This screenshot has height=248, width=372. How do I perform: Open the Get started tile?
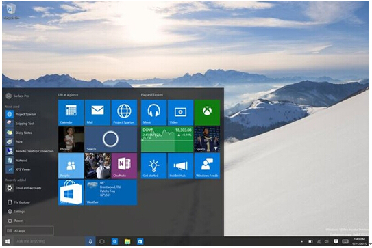point(153,165)
